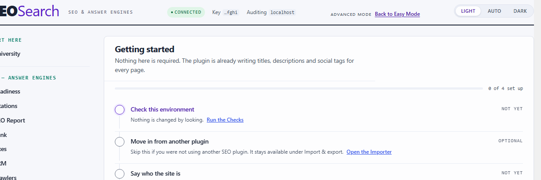This screenshot has height=180, width=541.
Task: Click NOT YET label for Check this environment
Action: (512, 109)
